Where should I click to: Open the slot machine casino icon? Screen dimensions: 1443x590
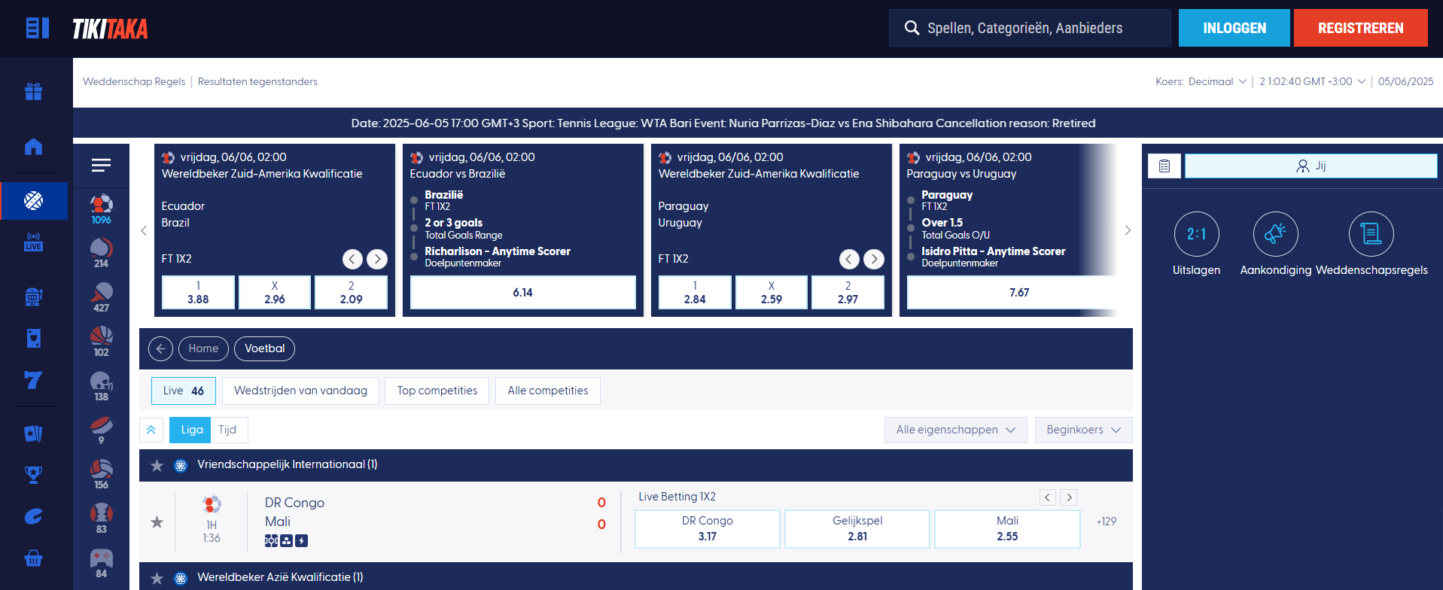pos(33,297)
